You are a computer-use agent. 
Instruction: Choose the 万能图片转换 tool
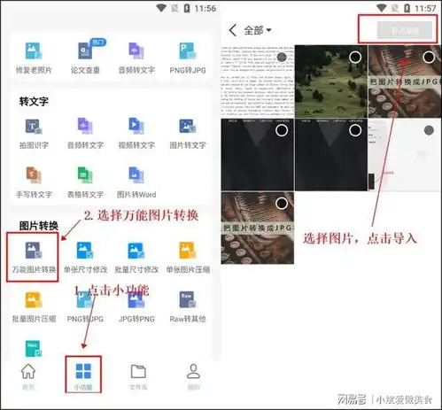point(34,257)
